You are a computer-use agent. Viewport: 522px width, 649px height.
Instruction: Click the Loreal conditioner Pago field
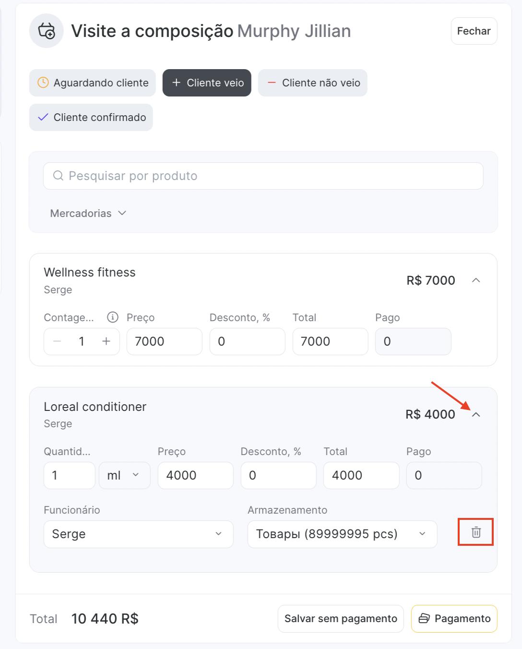pyautogui.click(x=444, y=475)
